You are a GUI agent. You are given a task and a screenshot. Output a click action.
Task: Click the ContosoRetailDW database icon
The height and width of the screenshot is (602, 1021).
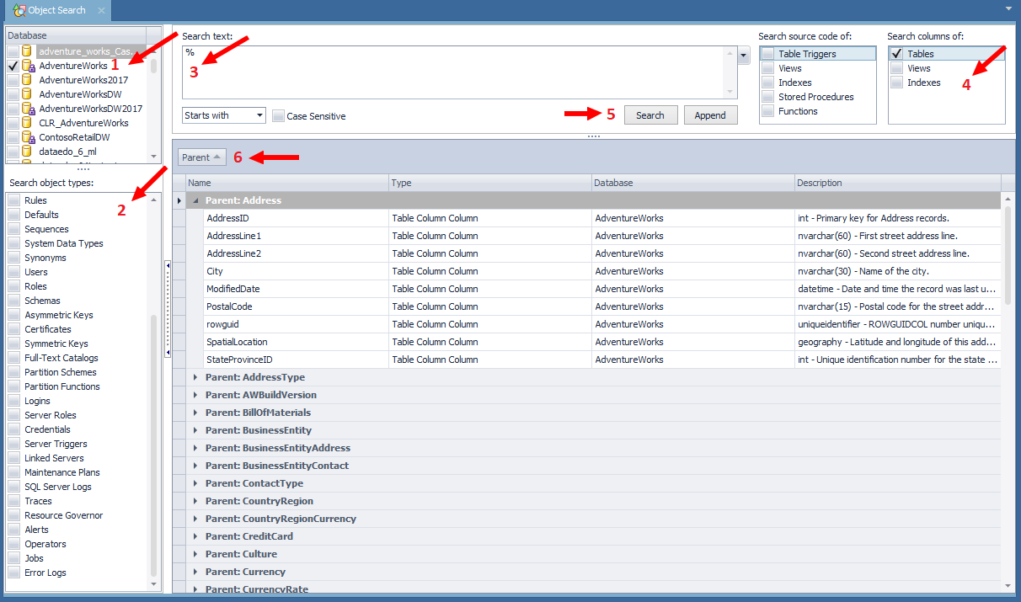pos(27,137)
